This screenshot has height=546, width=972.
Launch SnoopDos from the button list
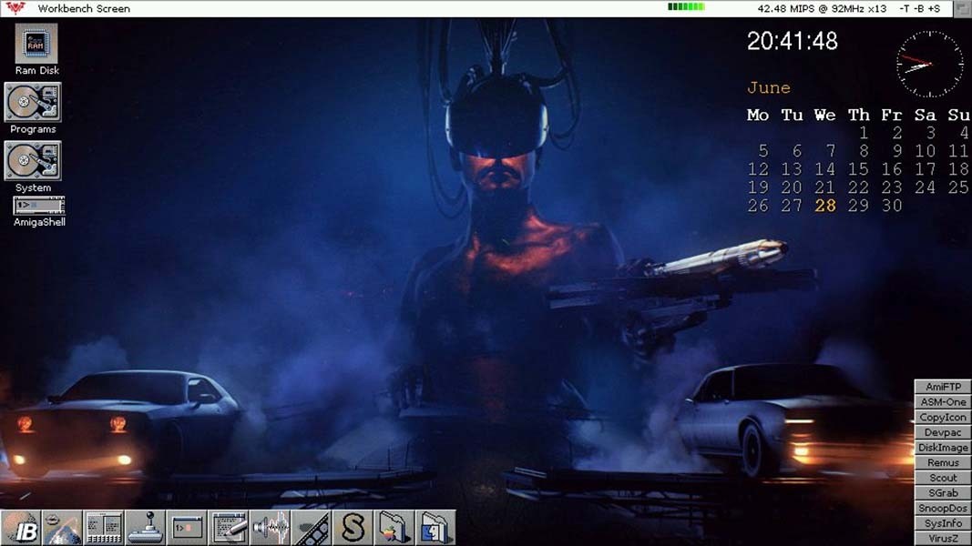(943, 509)
